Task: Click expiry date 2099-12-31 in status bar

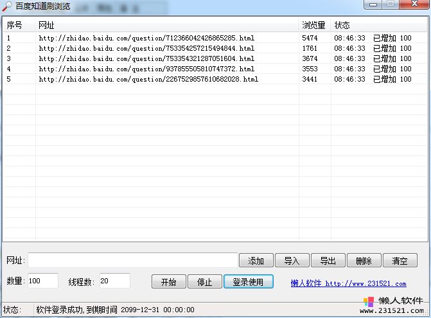Action: point(140,310)
